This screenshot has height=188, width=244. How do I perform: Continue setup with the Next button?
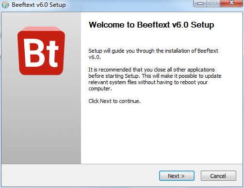pyautogui.click(x=177, y=176)
